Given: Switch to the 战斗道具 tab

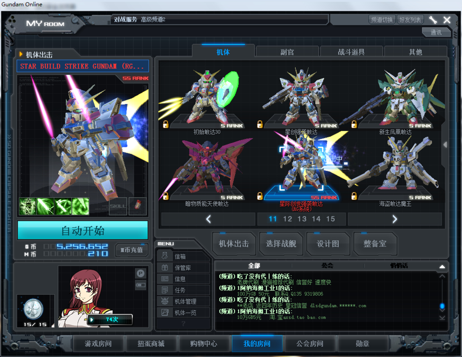Looking at the screenshot, I should [x=351, y=52].
